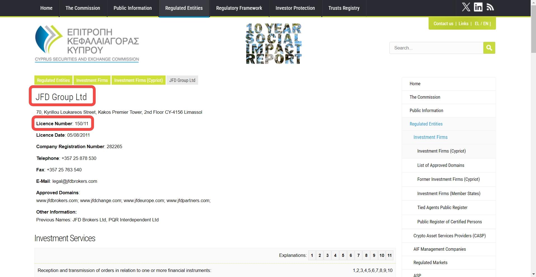Select Regulated Entities in sidebar menu

click(x=449, y=124)
